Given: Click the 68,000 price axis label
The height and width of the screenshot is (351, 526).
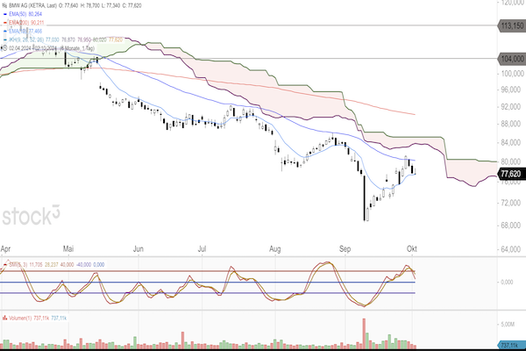Looking at the screenshot, I should click(x=510, y=226).
